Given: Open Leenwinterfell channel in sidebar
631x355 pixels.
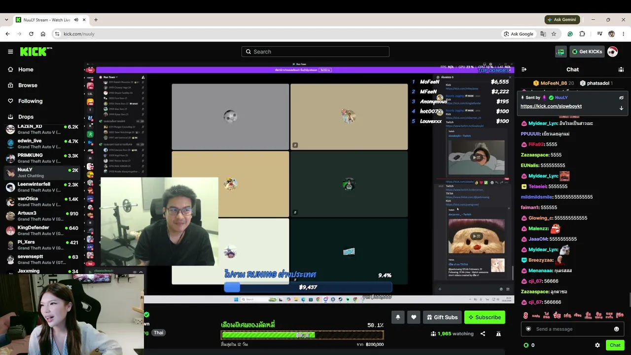Looking at the screenshot, I should 42,187.
